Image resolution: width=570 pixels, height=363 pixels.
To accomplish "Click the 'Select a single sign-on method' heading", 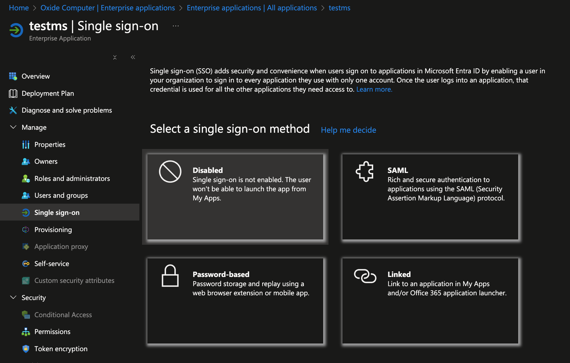I will tap(230, 129).
